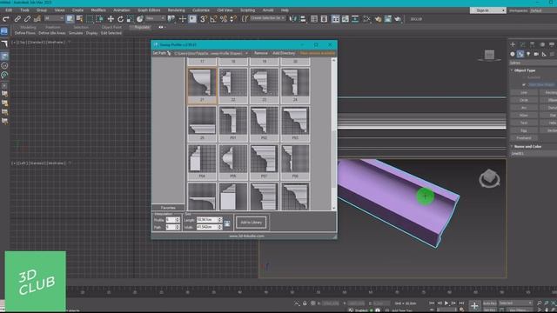This screenshot has height=313, width=557.
Task: Click the Render Production teapot icon
Action: pyautogui.click(x=398, y=19)
